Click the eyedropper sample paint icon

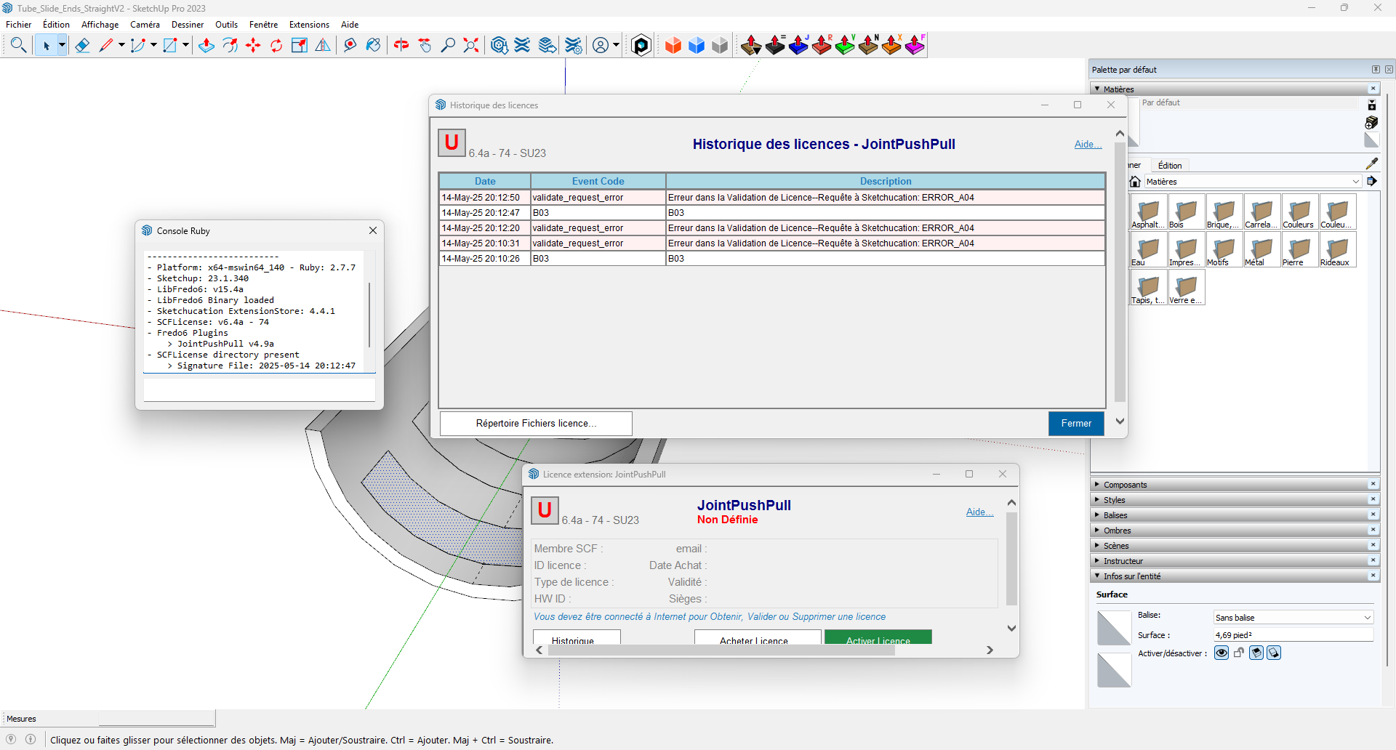1372,164
